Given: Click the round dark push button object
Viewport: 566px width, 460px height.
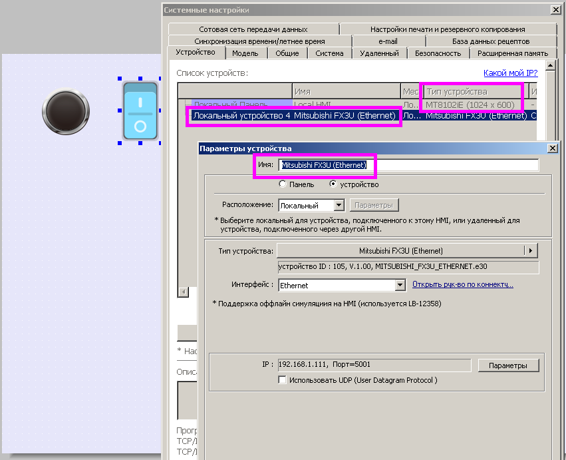Looking at the screenshot, I should click(x=66, y=111).
